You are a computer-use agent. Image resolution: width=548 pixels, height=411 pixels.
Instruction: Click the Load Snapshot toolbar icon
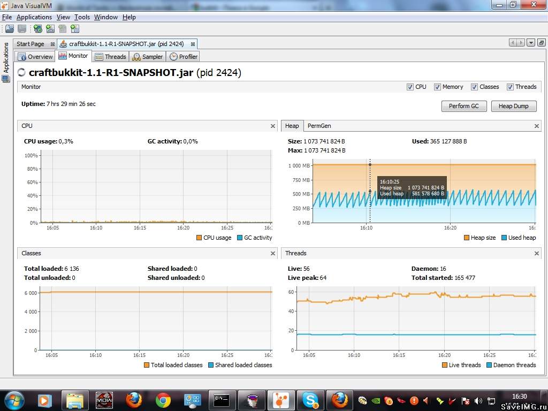click(10, 29)
